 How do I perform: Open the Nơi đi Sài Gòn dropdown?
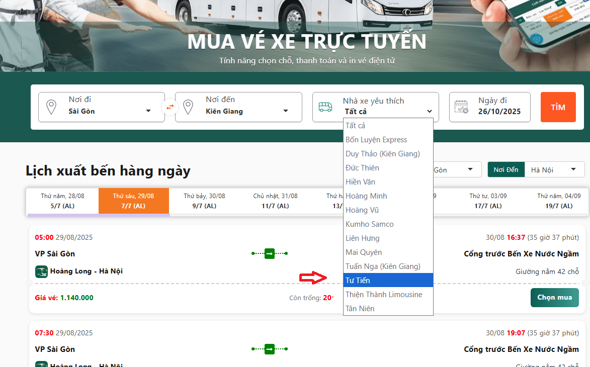[x=109, y=111]
